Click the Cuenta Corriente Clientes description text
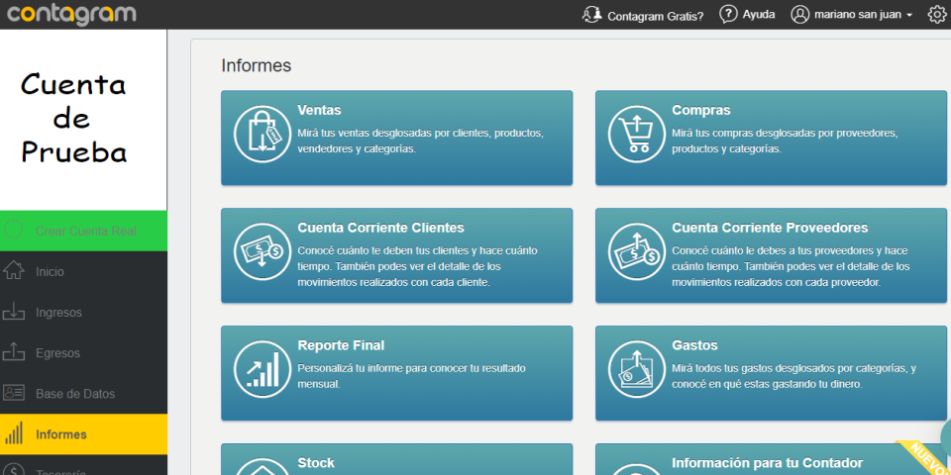The image size is (951, 475). pyautogui.click(x=417, y=266)
